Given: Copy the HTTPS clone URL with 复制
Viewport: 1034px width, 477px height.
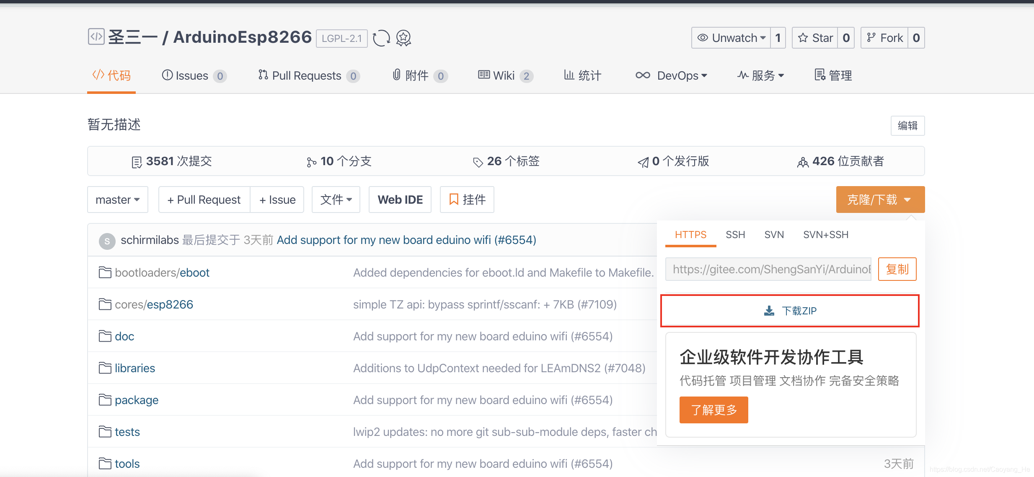Looking at the screenshot, I should pos(897,269).
